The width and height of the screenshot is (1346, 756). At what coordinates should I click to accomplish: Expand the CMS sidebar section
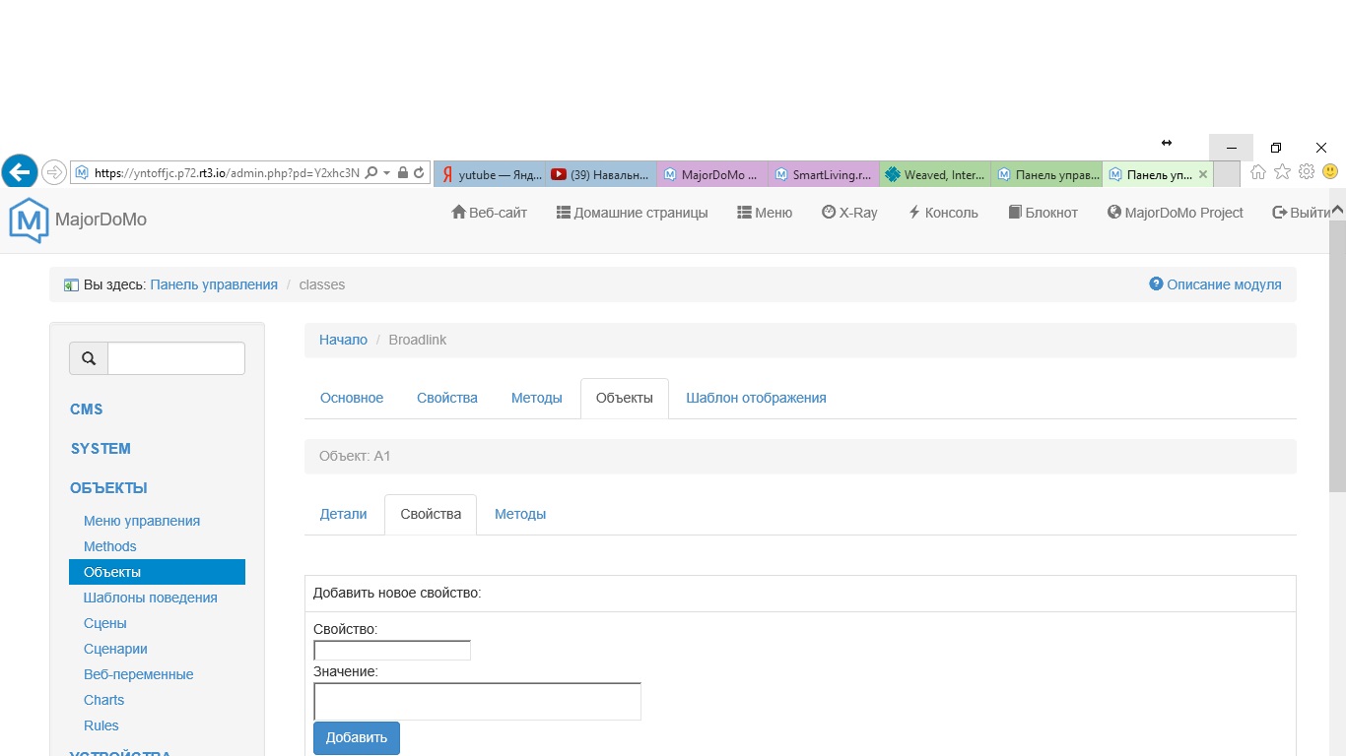coord(87,409)
